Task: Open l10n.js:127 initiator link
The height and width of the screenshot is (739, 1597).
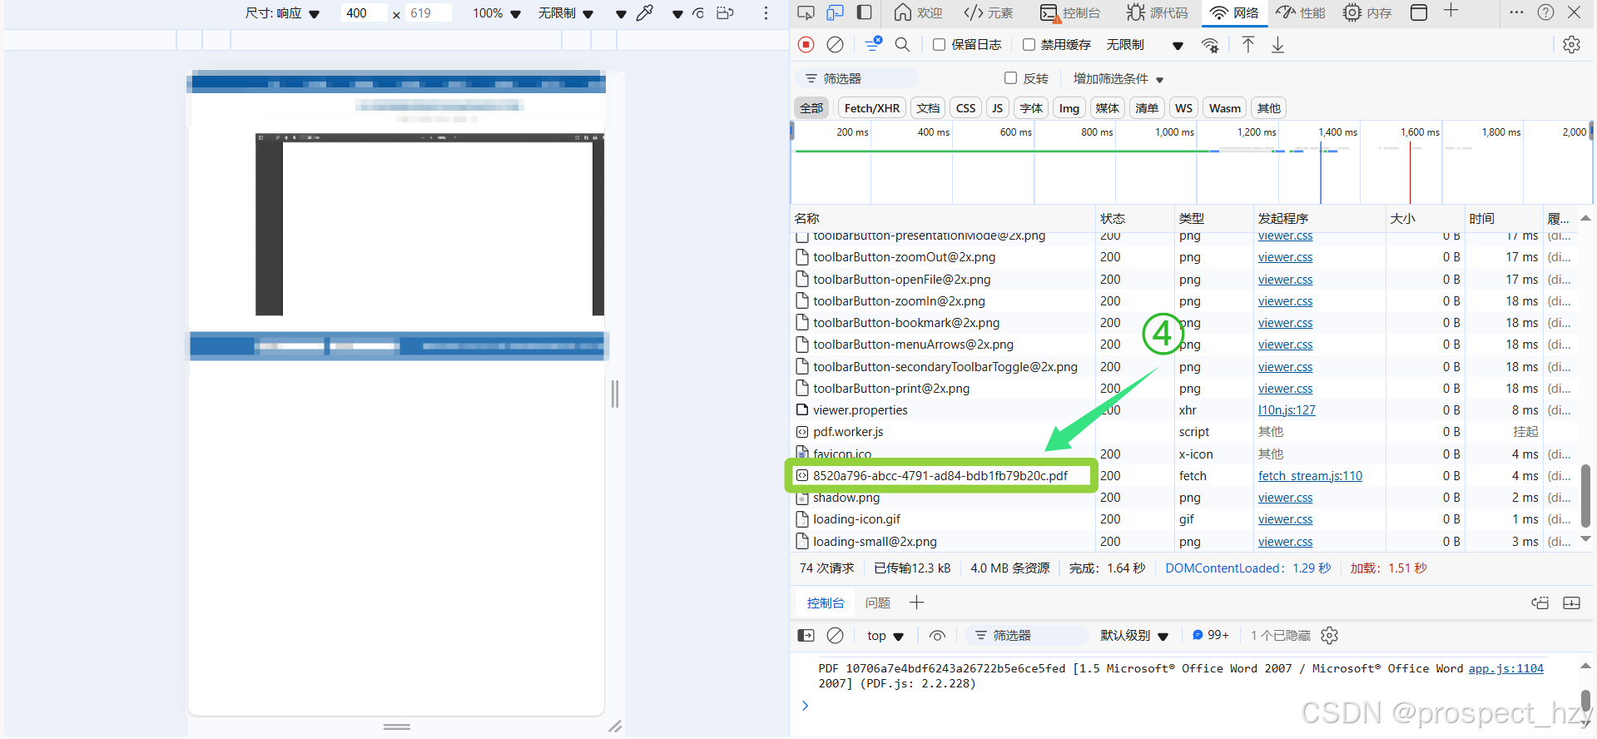Action: 1287,410
